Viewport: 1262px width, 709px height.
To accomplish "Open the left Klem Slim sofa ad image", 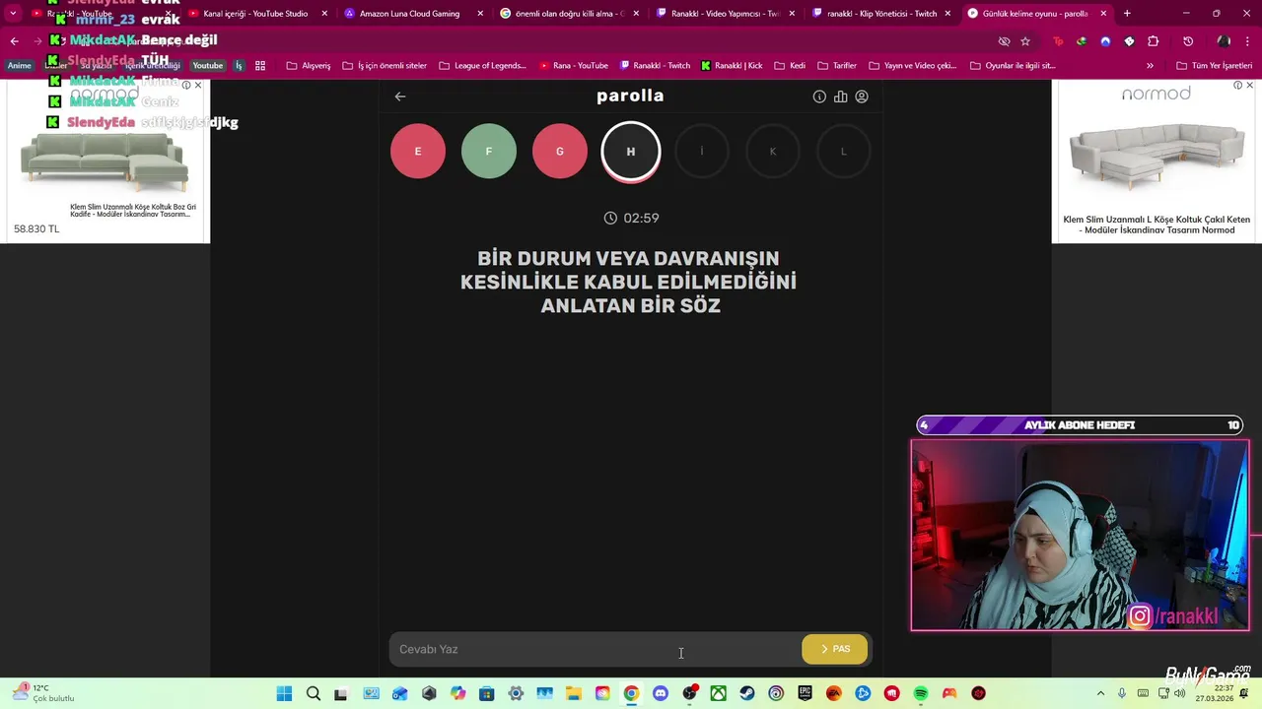I will (x=105, y=162).
